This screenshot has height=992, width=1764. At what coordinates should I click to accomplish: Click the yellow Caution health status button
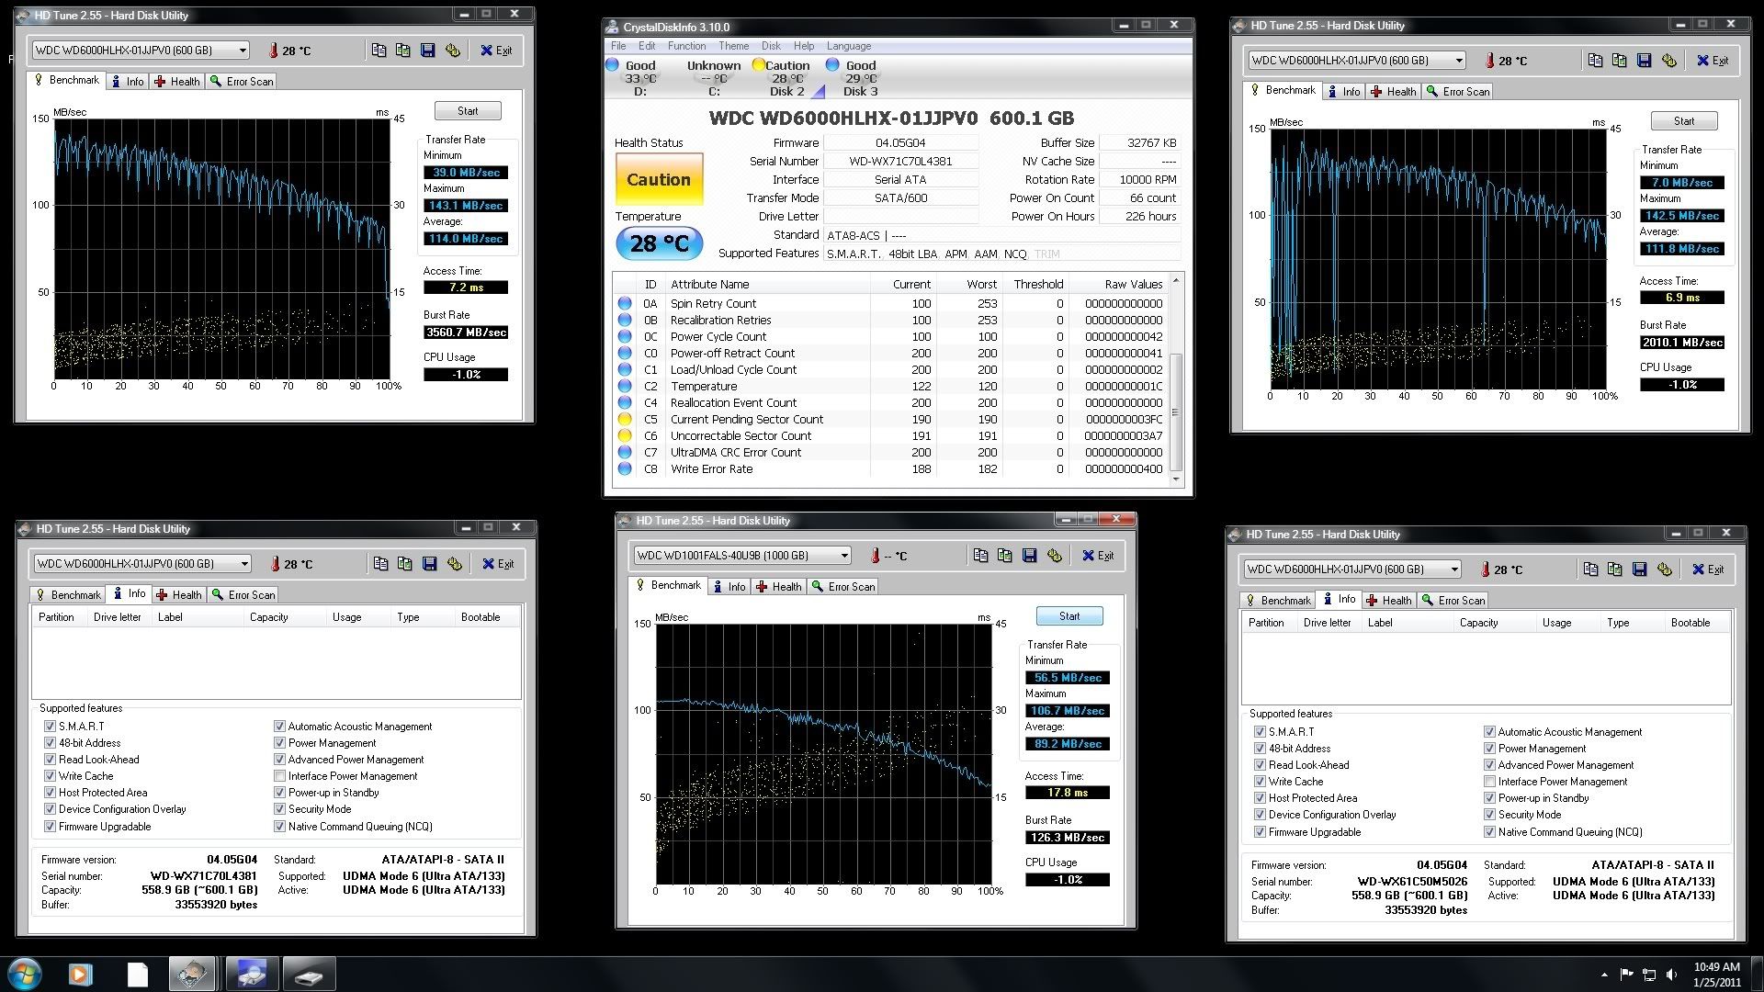(659, 179)
